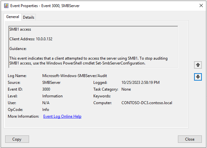Image resolution: width=207 pixels, height=148 pixels.
Task: Click the Source value SMBServer
Action: [x=51, y=83]
